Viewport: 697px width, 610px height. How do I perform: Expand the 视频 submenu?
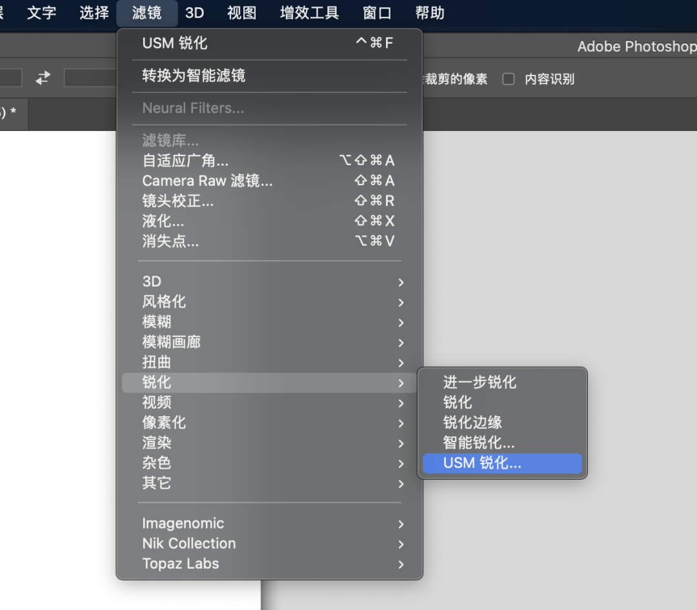click(x=269, y=402)
